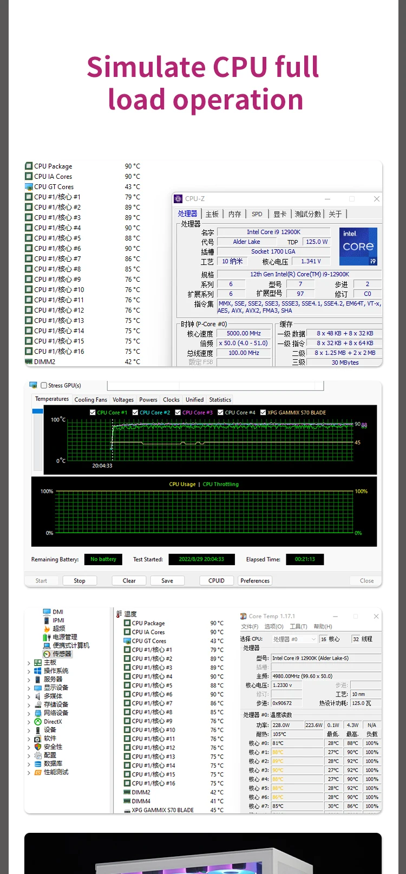Screen dimensions: 406x874
Task: Click the Preferences button
Action: coord(254,580)
